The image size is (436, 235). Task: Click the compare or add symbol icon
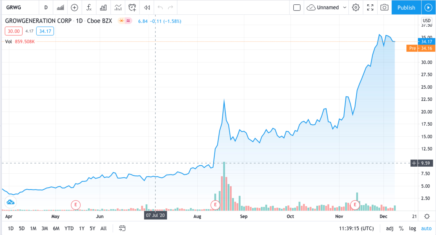[x=75, y=8]
